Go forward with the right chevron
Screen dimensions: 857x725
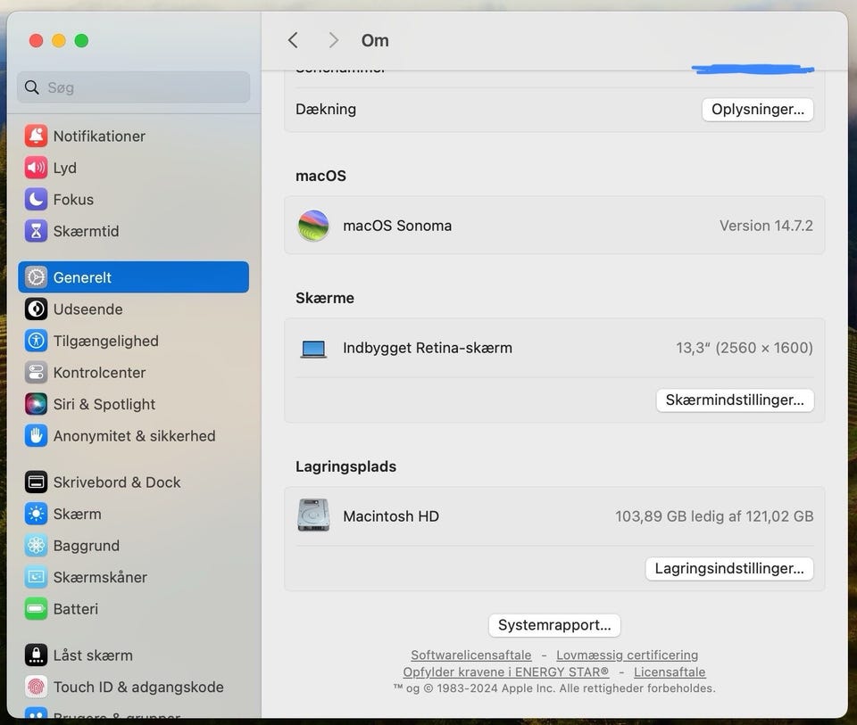tap(333, 40)
